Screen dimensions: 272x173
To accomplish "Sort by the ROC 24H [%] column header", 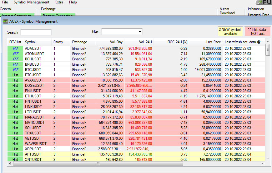I will click(171, 42).
